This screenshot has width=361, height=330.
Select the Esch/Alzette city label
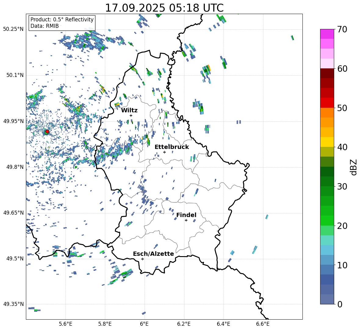(x=153, y=254)
